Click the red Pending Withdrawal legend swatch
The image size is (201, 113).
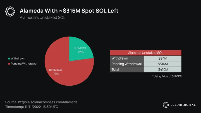9,64
